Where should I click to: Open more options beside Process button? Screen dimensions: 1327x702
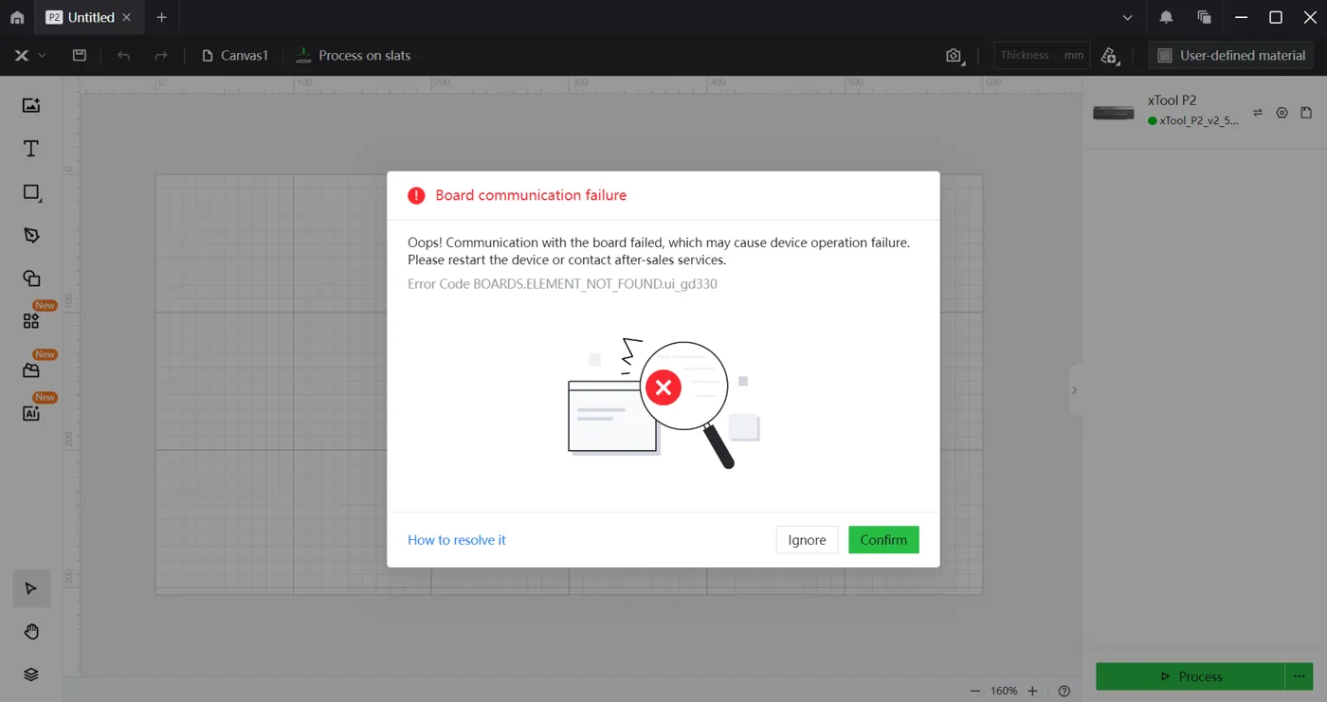tap(1300, 676)
